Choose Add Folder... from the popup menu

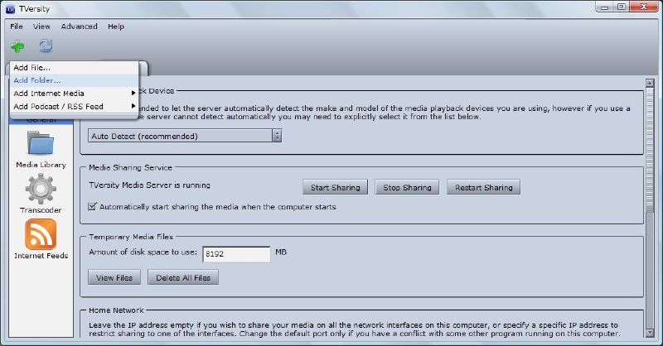(74, 80)
